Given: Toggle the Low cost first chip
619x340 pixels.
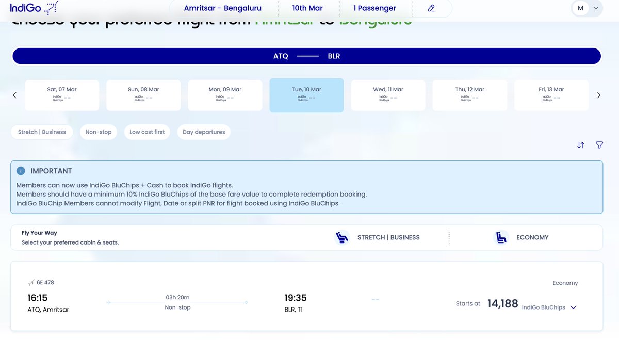Looking at the screenshot, I should (x=147, y=132).
